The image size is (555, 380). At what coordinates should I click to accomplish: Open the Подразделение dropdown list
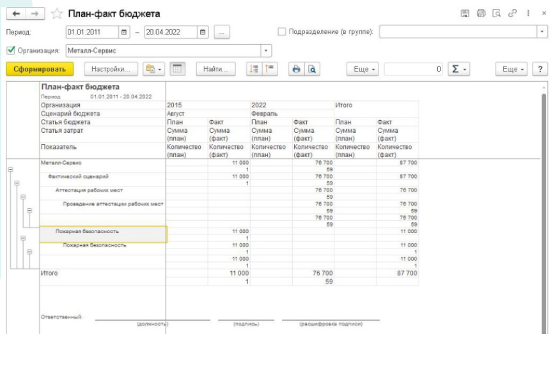(542, 32)
